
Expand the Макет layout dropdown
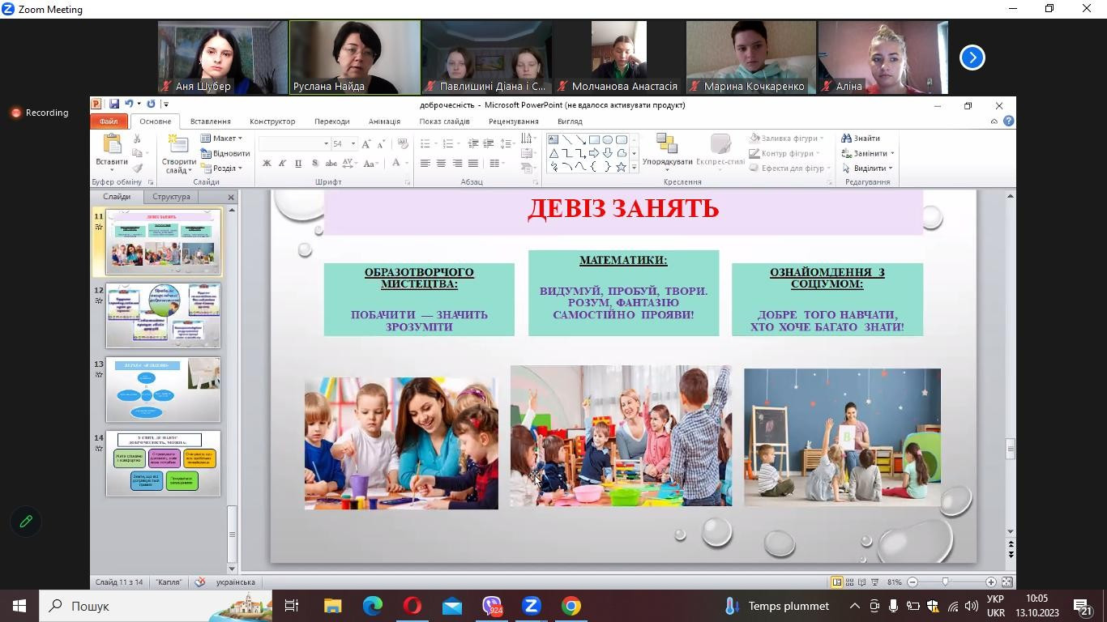click(x=222, y=138)
